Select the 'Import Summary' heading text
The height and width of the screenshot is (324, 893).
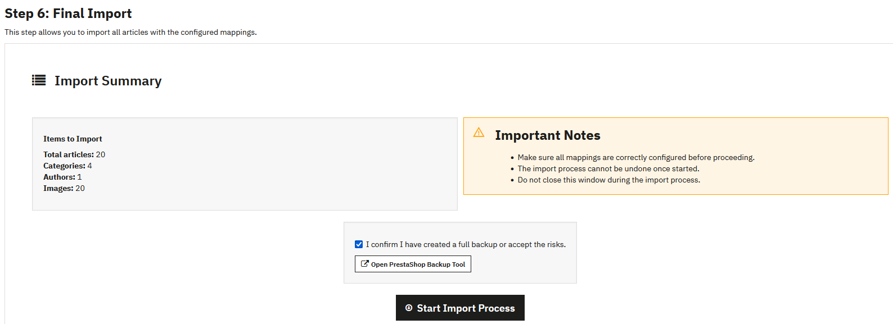tap(108, 81)
